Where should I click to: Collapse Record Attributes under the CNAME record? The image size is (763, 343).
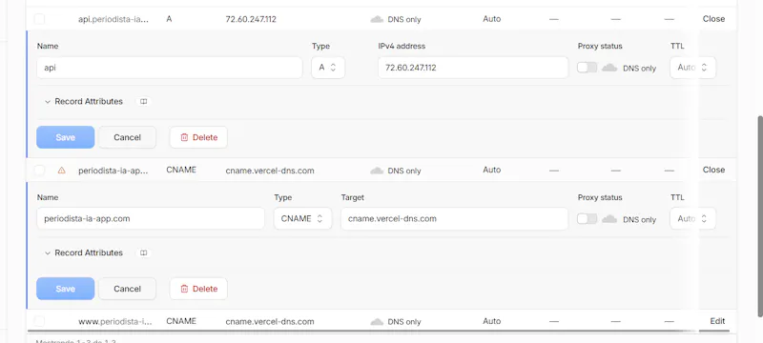point(83,252)
